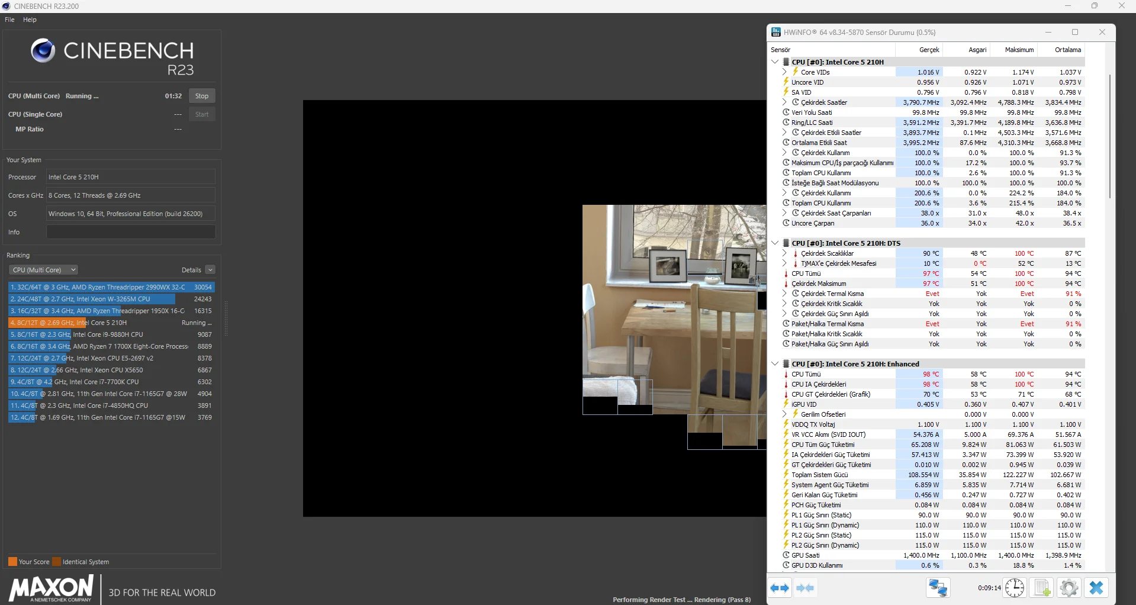Open the File menu in Cinebench

[x=9, y=20]
